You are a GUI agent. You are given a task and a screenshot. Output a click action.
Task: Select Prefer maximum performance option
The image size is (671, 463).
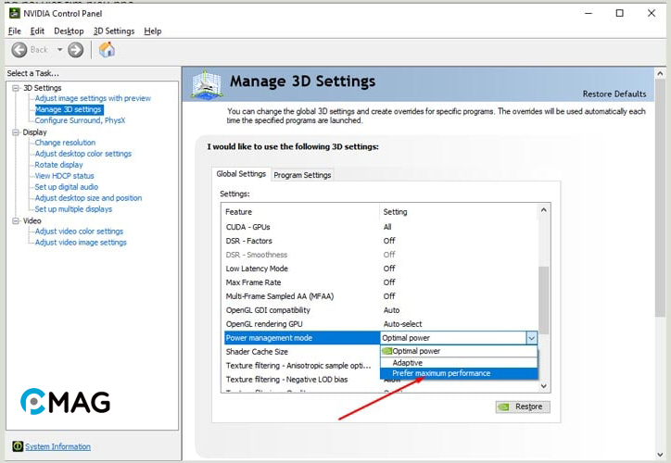[441, 373]
